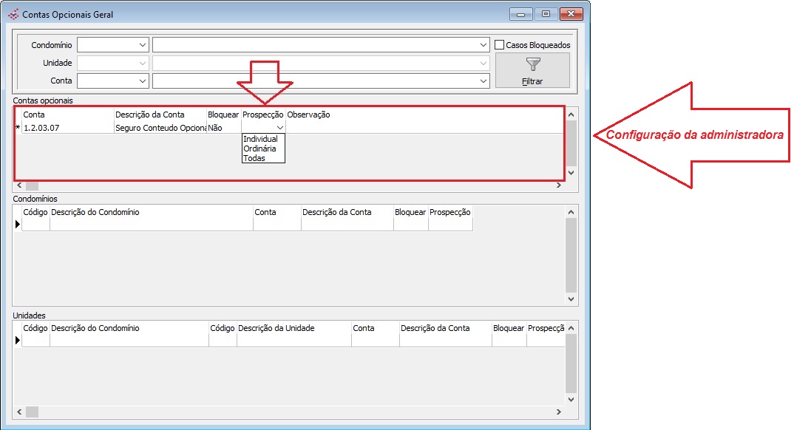Screen dimensions: 794x430
Task: Open the Unidade code dropdown
Action: (x=142, y=62)
